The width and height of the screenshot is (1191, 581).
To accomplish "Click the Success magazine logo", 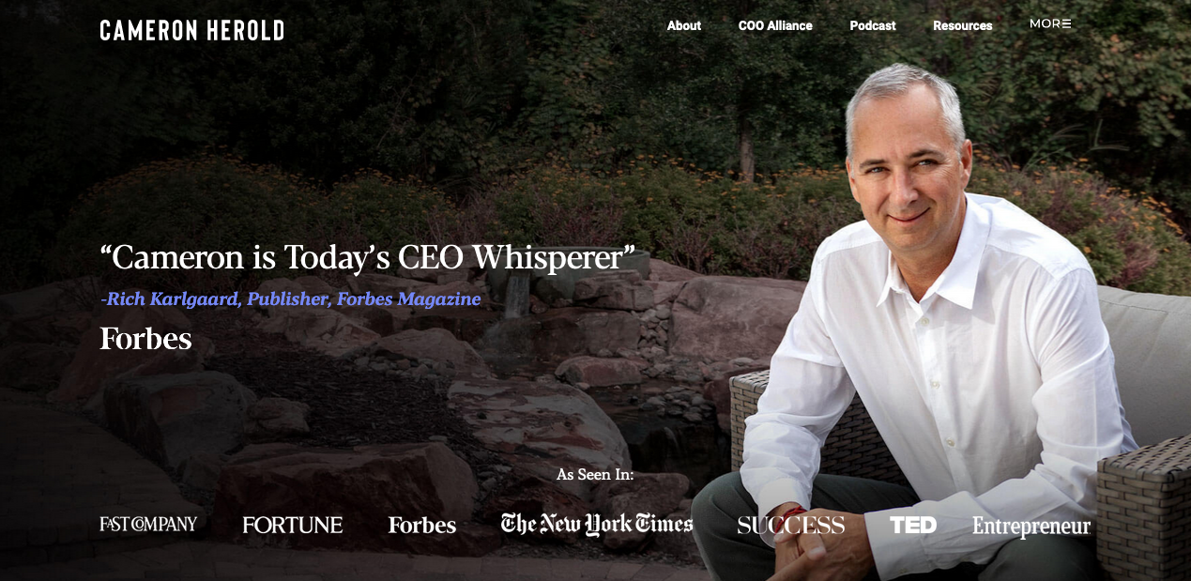I will (x=791, y=525).
